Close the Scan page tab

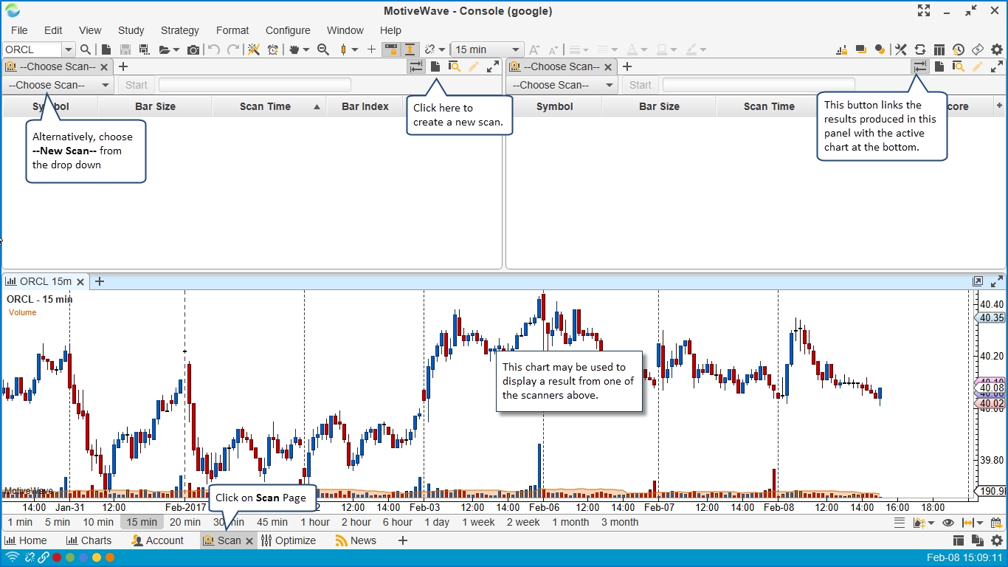249,540
